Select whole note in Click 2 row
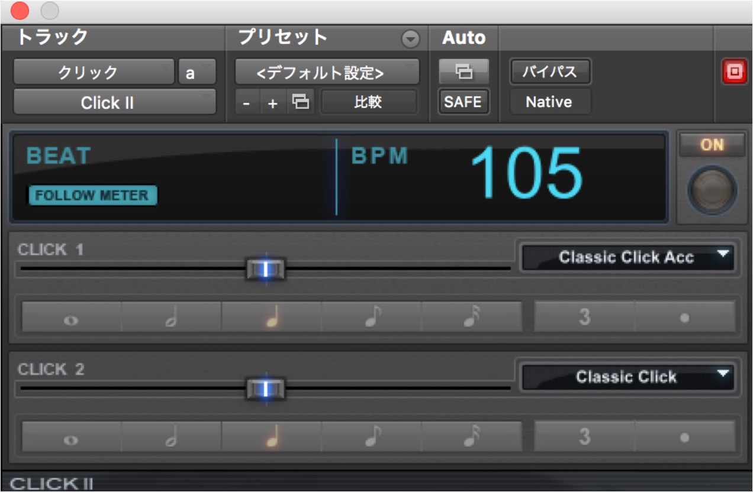Screen dimensions: 753x492 pos(72,438)
